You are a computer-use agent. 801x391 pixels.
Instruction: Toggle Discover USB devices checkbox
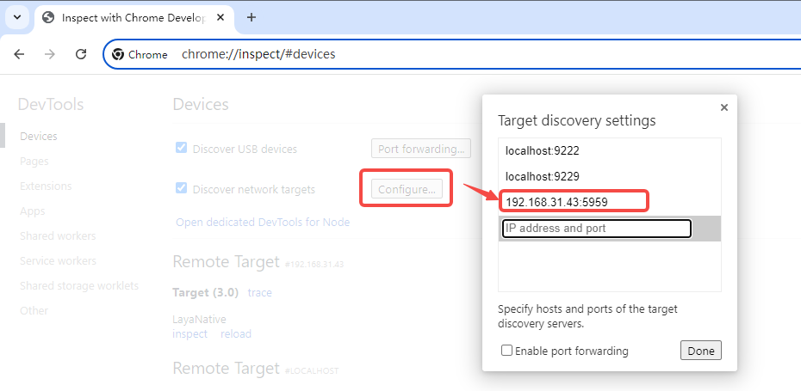(181, 148)
